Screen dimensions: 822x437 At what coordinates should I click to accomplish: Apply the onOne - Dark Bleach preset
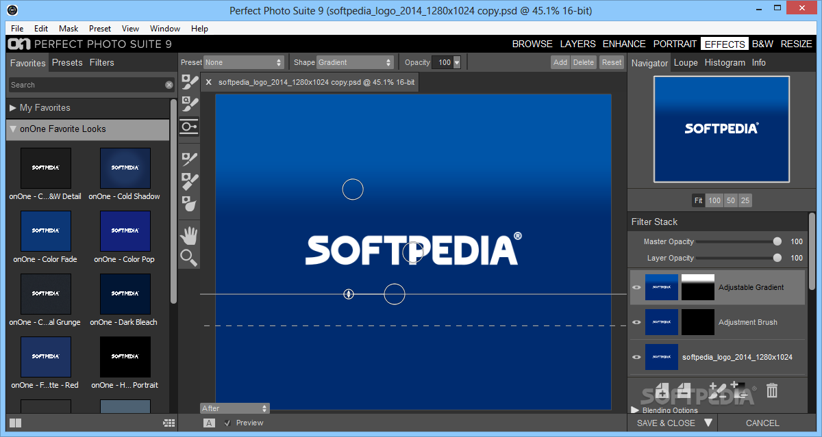125,293
